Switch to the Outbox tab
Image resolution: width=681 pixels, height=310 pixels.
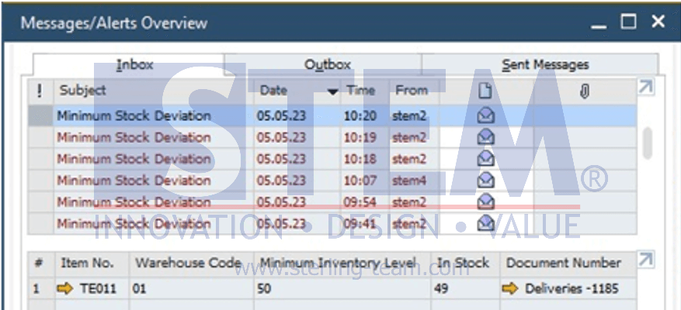coord(323,65)
